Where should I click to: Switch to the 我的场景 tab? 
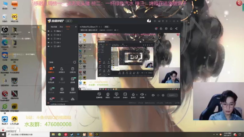pos(54,27)
